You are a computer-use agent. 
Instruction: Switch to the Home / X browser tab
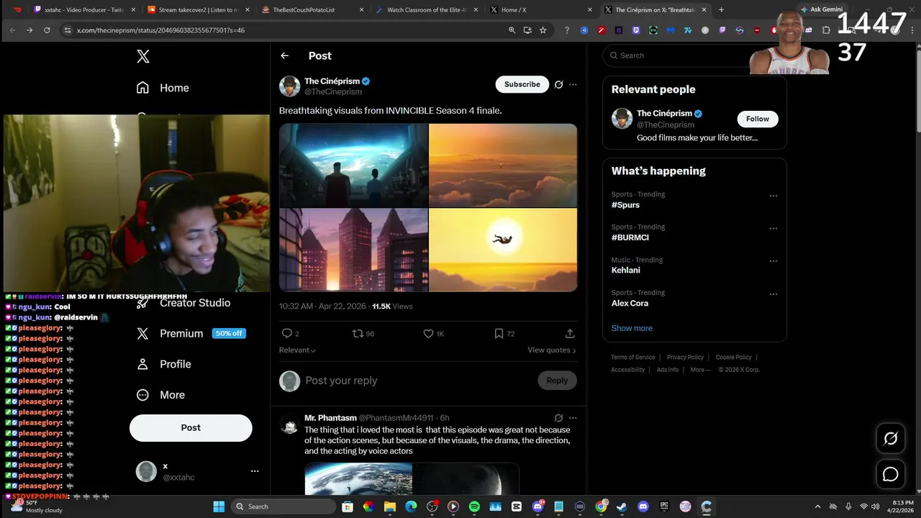(541, 10)
